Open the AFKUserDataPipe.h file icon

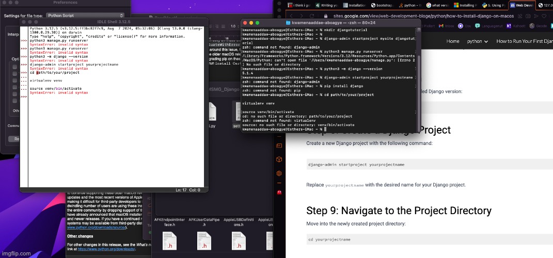(x=204, y=241)
